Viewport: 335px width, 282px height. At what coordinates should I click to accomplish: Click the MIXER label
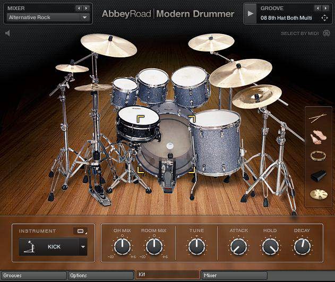point(16,8)
